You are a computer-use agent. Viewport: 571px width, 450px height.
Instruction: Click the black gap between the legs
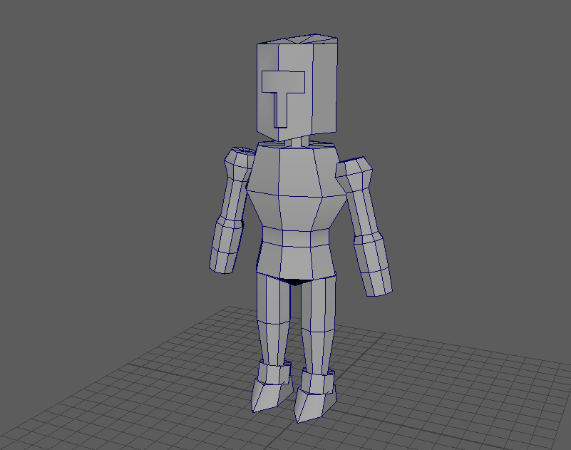pos(293,282)
